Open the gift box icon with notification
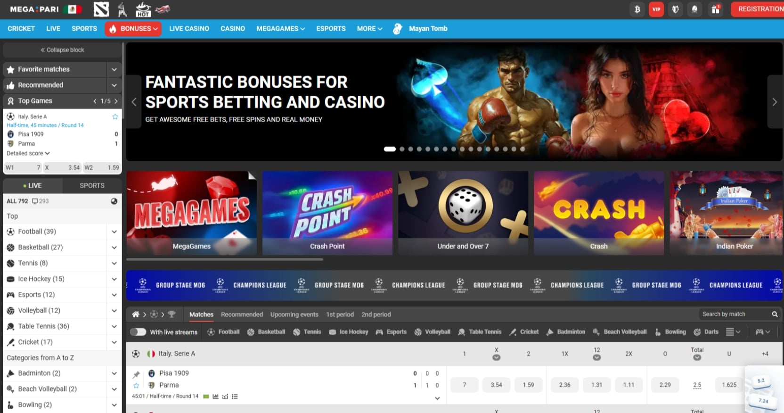Image resolution: width=784 pixels, height=413 pixels. [716, 9]
